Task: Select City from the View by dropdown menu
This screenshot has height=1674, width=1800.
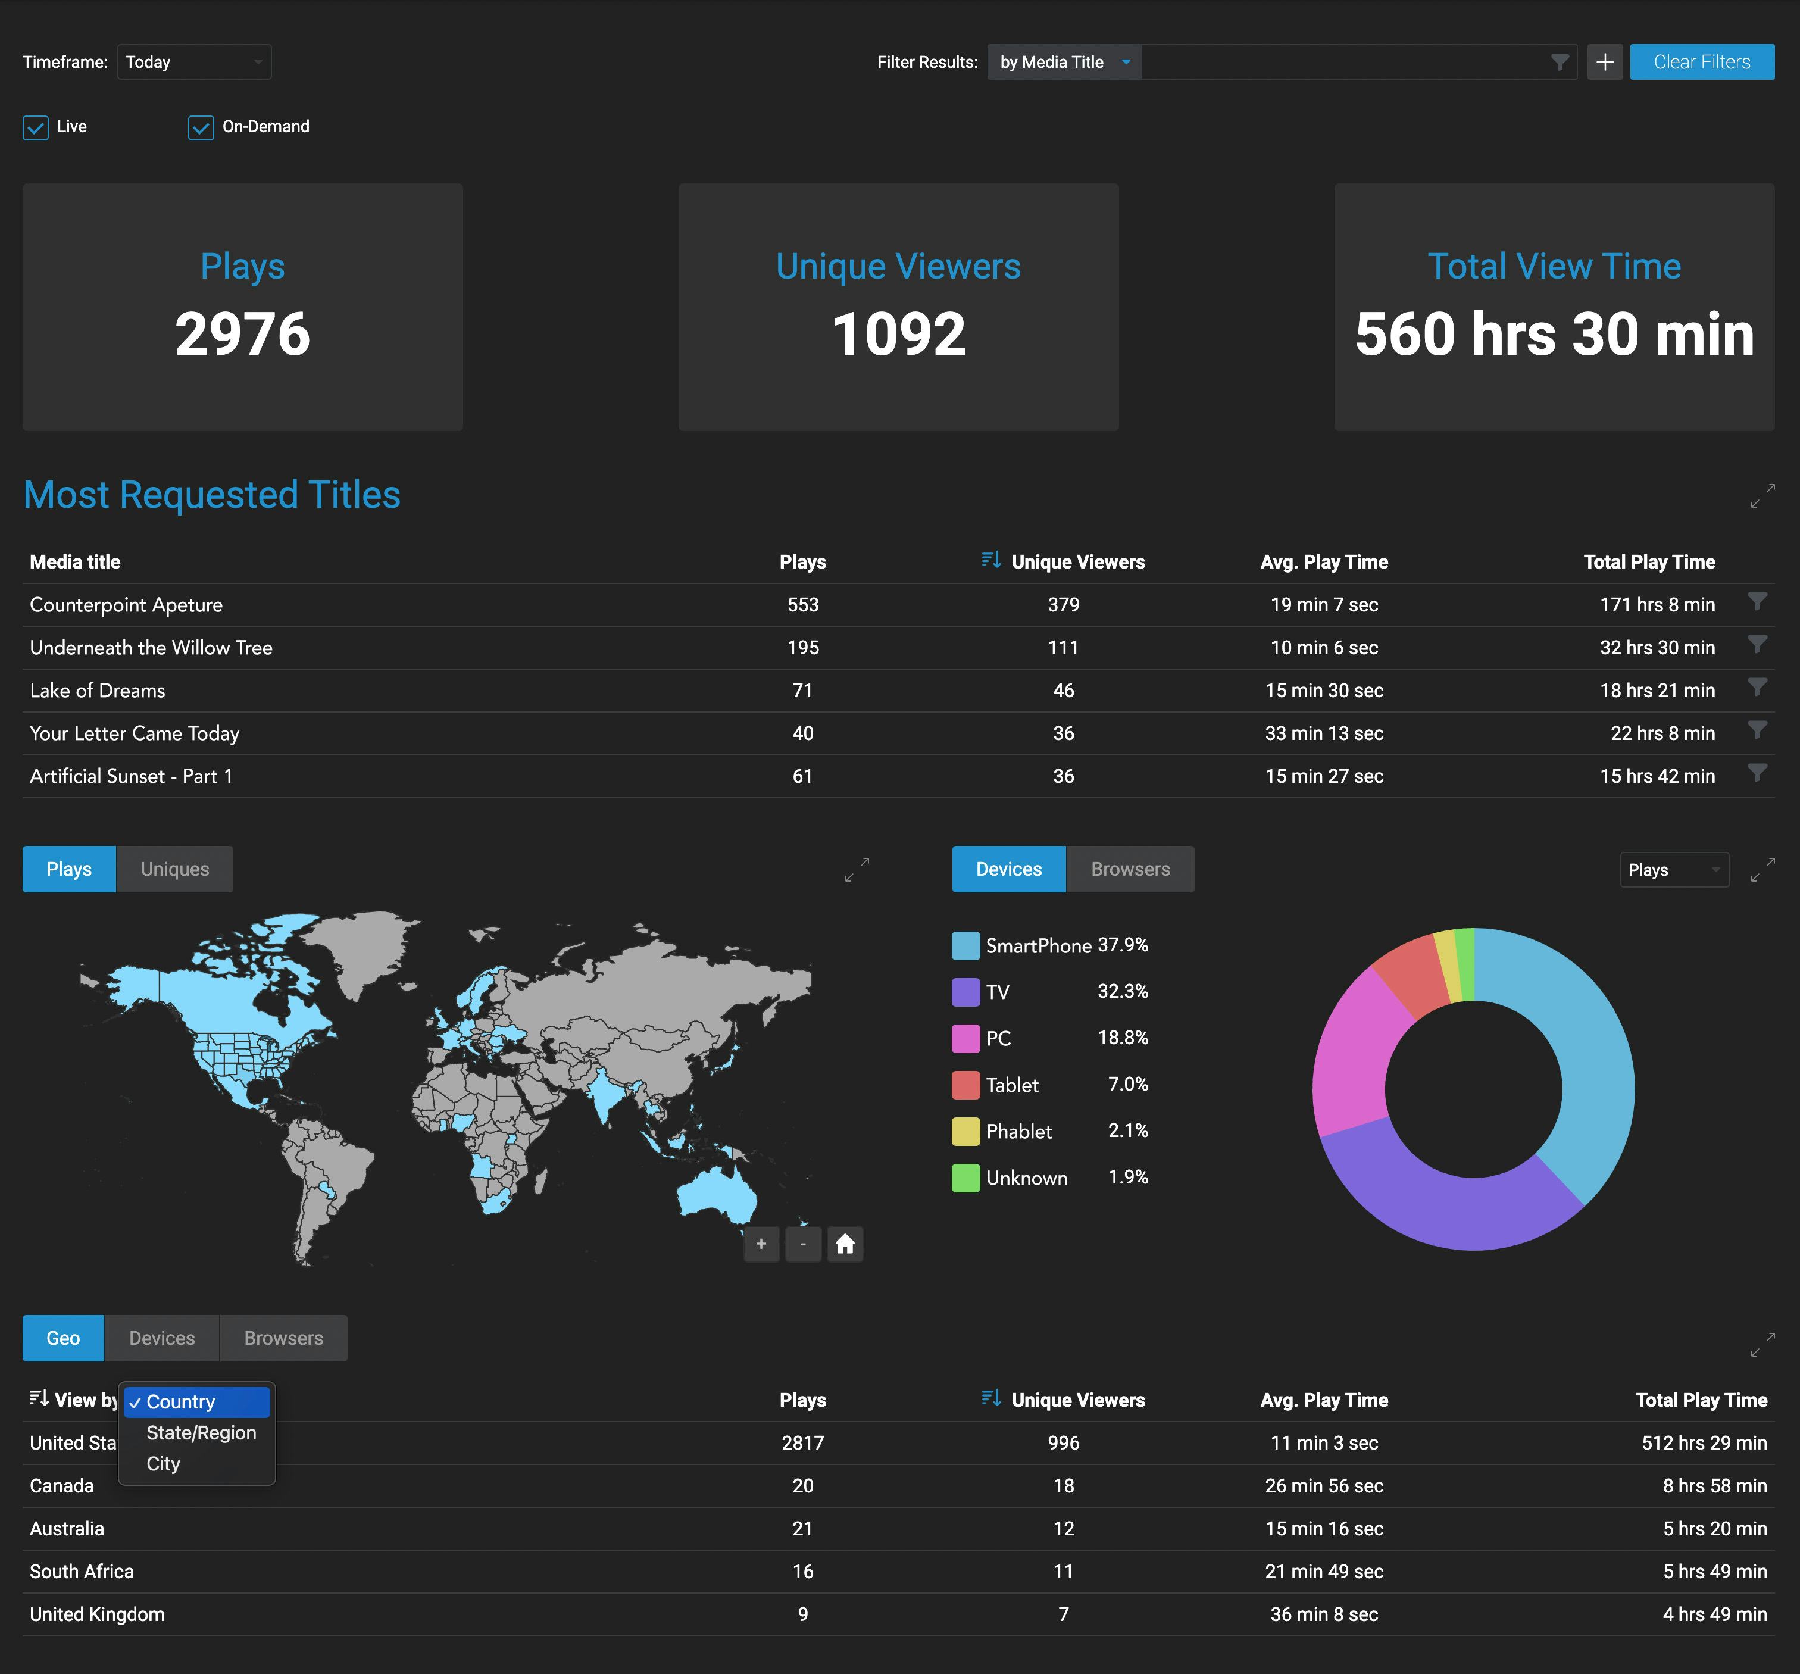Action: 164,1463
